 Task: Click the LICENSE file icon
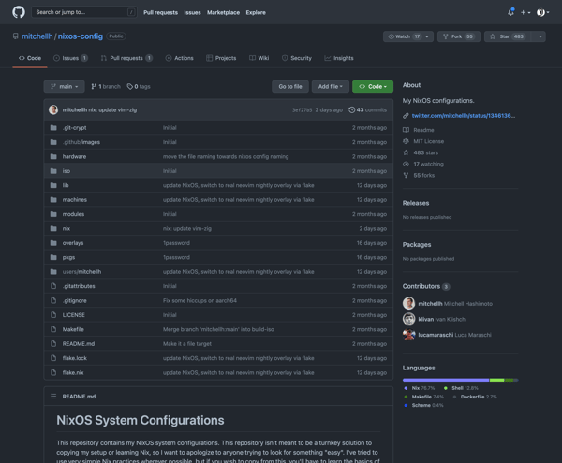tap(53, 315)
